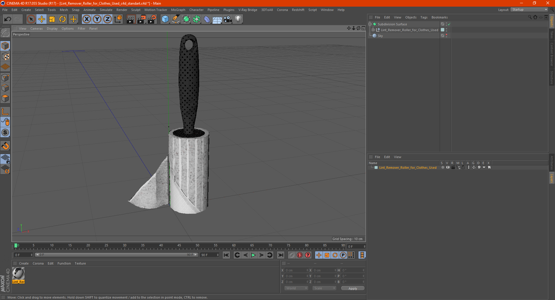Click the end frame 90 F field

pos(210,255)
